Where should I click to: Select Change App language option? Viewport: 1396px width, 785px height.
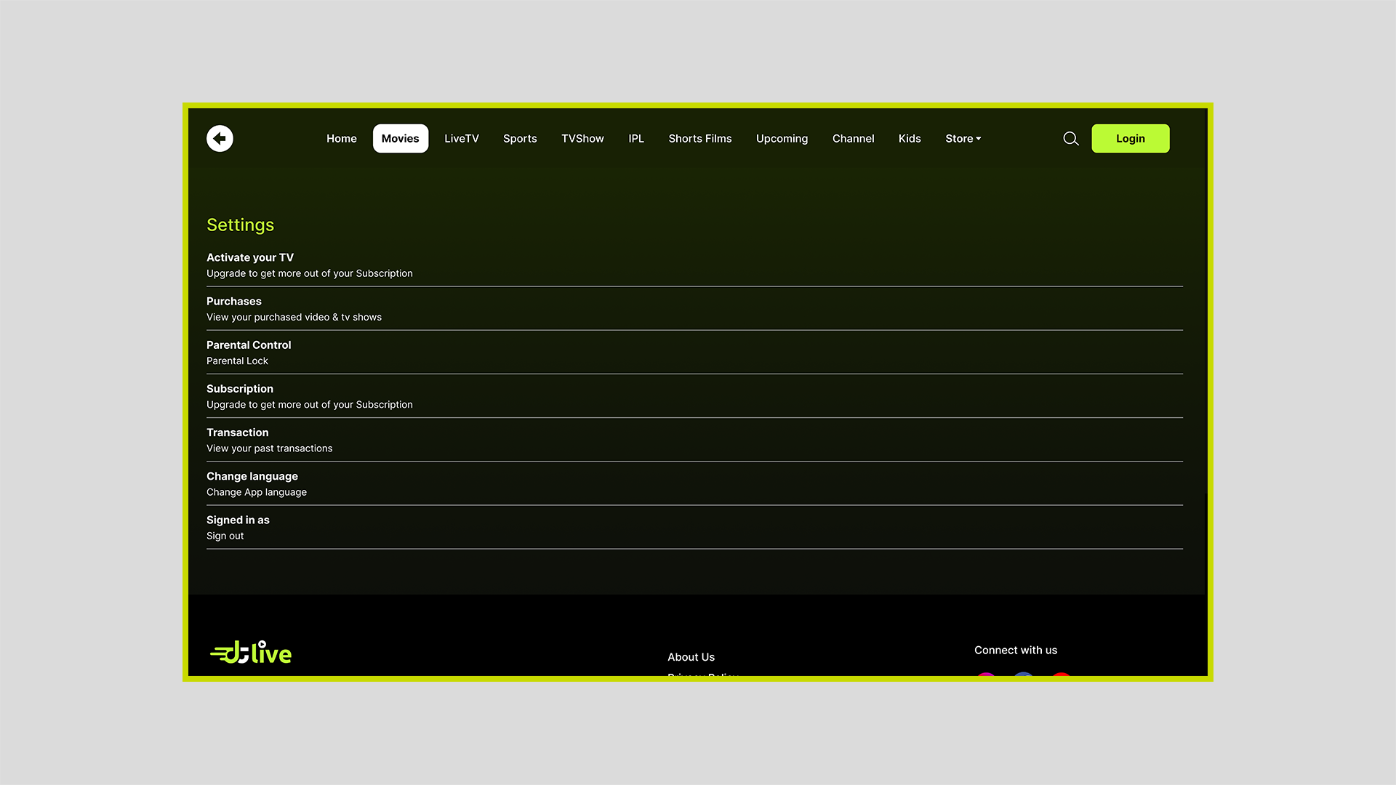coord(256,492)
